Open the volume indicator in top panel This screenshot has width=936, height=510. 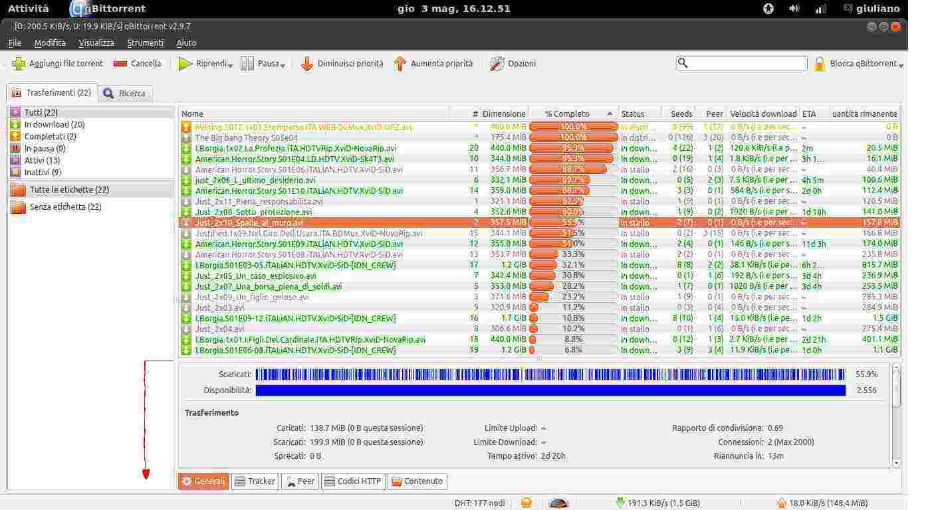794,9
